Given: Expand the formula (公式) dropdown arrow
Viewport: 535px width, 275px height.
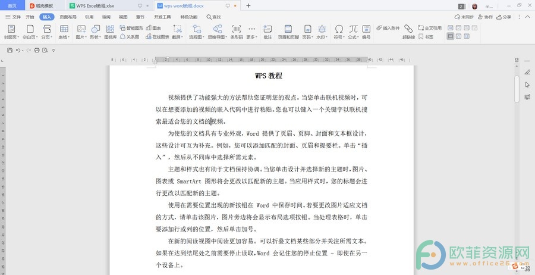Looking at the screenshot, I should (x=358, y=37).
